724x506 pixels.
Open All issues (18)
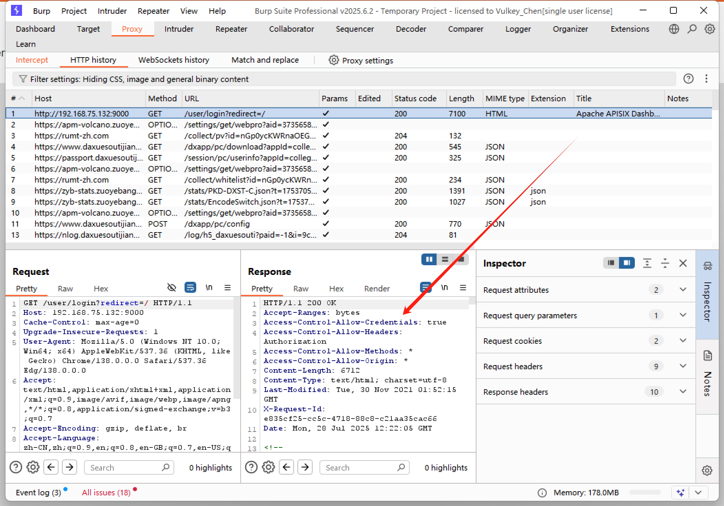(x=106, y=493)
